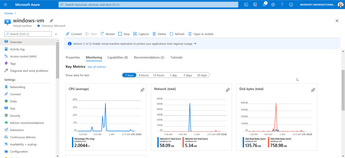Viewport: 345px width, 158px height.
Task: Close the windows-vm blade
Action: pos(337,21)
